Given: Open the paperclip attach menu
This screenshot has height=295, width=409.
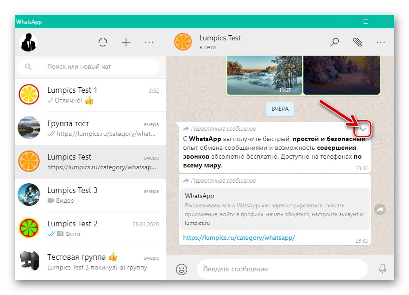Looking at the screenshot, I should tap(357, 42).
